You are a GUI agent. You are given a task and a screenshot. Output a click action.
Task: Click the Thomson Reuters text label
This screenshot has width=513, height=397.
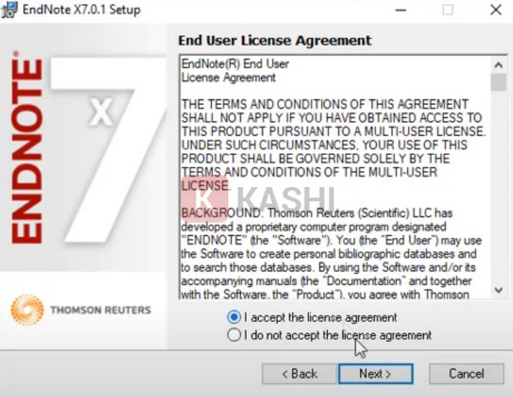(x=100, y=310)
